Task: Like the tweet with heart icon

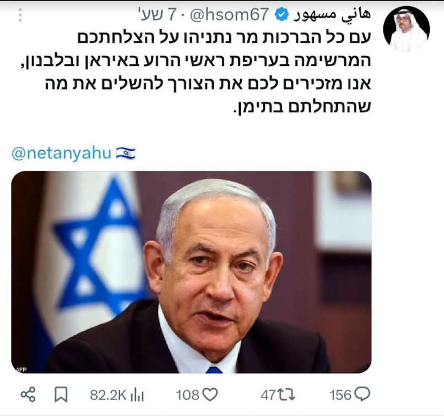Action: click(210, 394)
